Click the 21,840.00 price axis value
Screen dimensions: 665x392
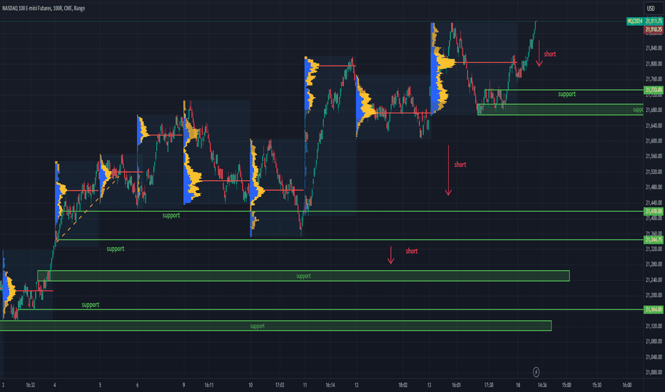click(x=654, y=48)
